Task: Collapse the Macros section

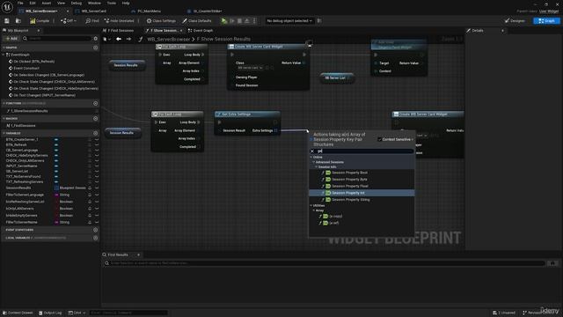Action: pos(4,119)
